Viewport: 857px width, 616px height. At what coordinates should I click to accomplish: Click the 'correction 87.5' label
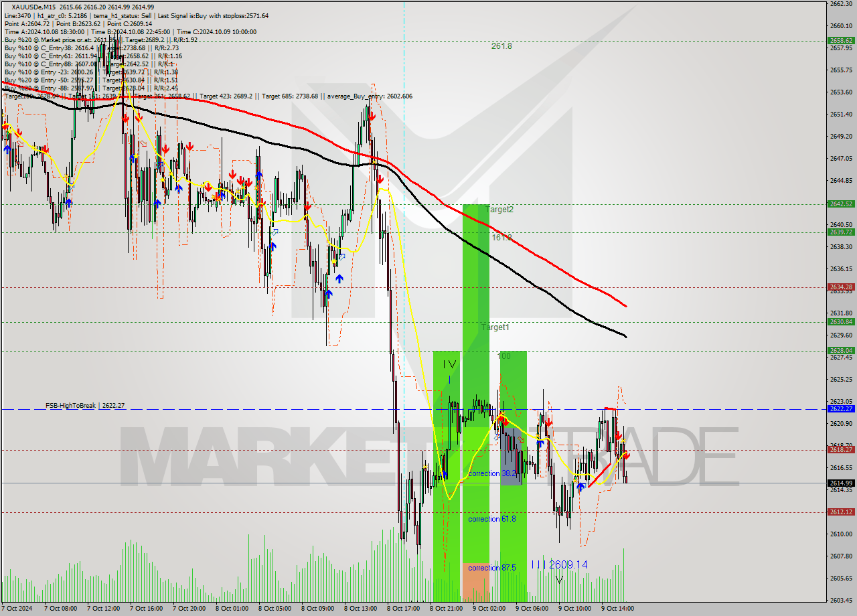[x=492, y=568]
